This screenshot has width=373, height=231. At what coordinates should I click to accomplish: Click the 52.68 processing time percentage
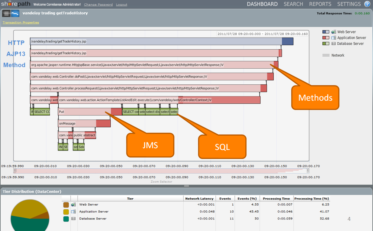pyautogui.click(x=324, y=219)
